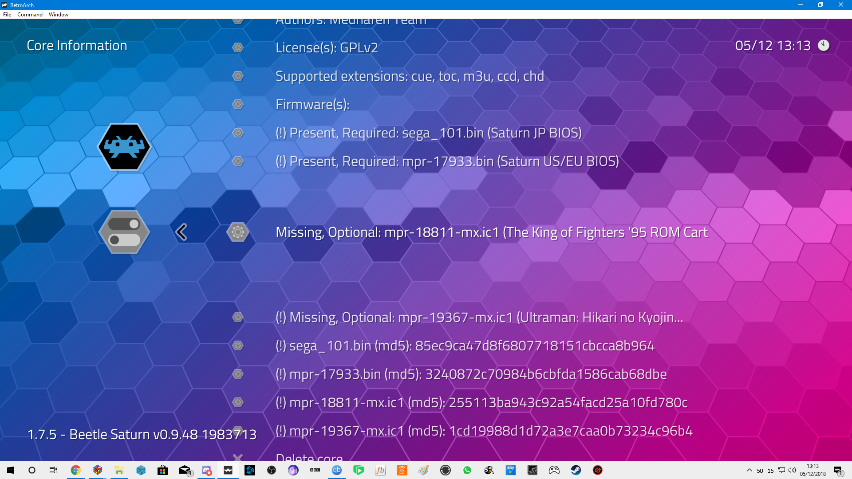
Task: Select mpr-17933.bin (md5) hash row
Action: click(471, 374)
